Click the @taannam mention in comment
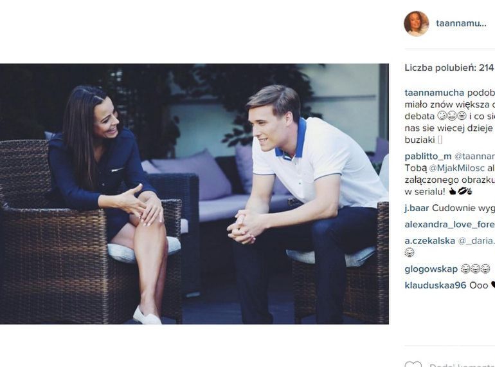 [474, 156]
